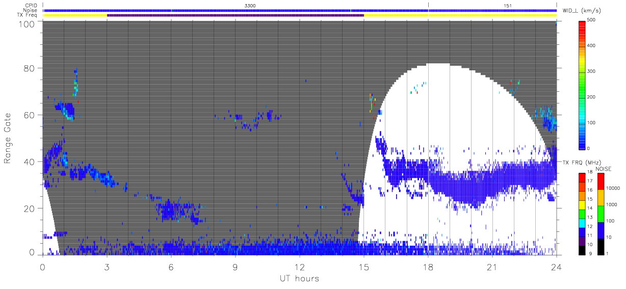Click the 6 tick on UT hours axis
Screen dimensions: 626x289
[171, 267]
